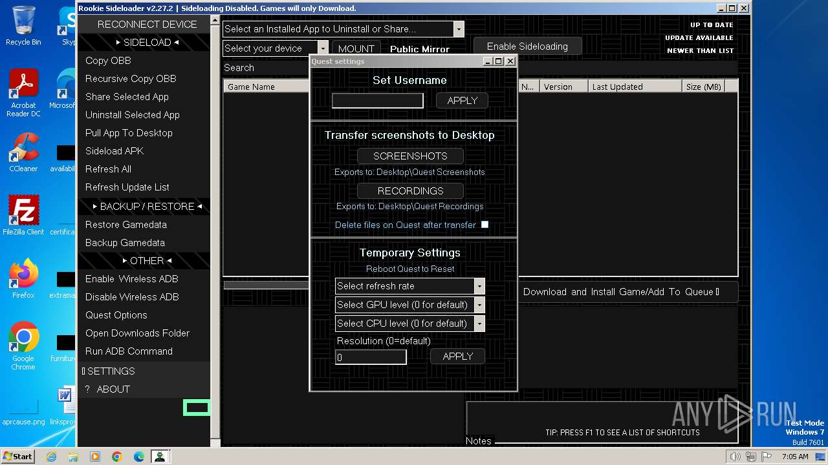This screenshot has width=828, height=465.
Task: Click the RECORDINGS transfer button
Action: tap(410, 191)
